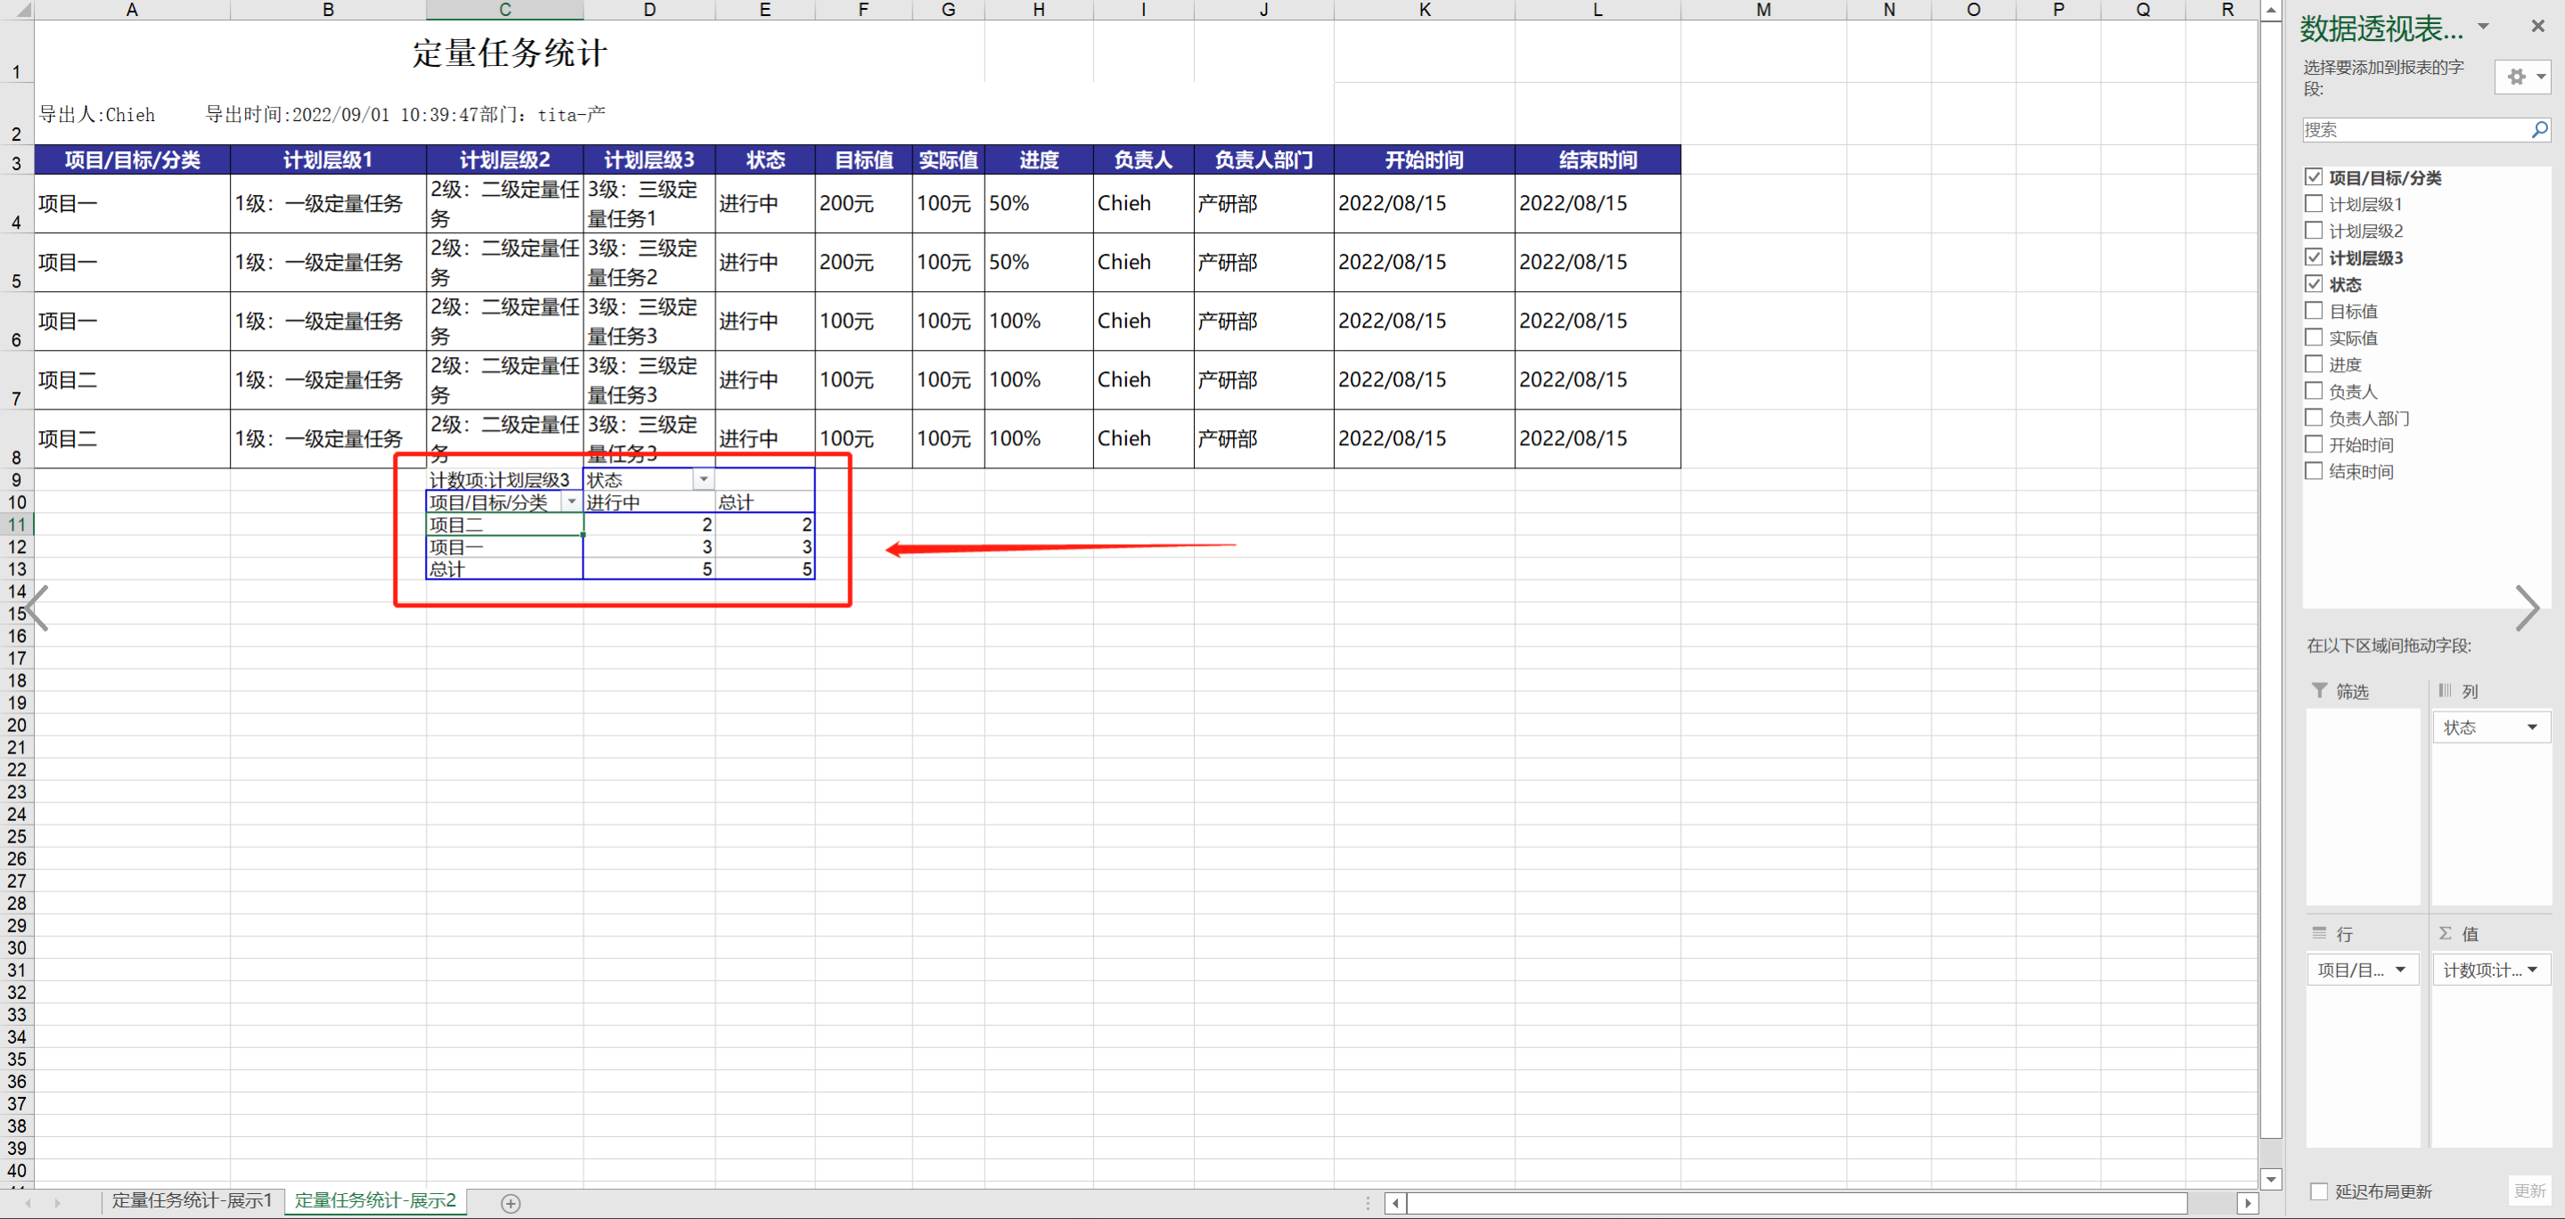Switch to the 定量任务统计-展示1 sheet tab
Screen dimensions: 2565x1219
tap(192, 1201)
